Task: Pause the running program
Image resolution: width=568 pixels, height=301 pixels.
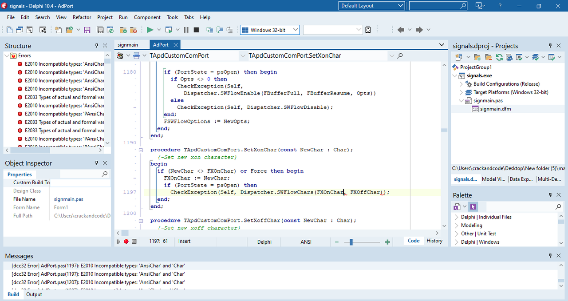Action: pos(186,30)
